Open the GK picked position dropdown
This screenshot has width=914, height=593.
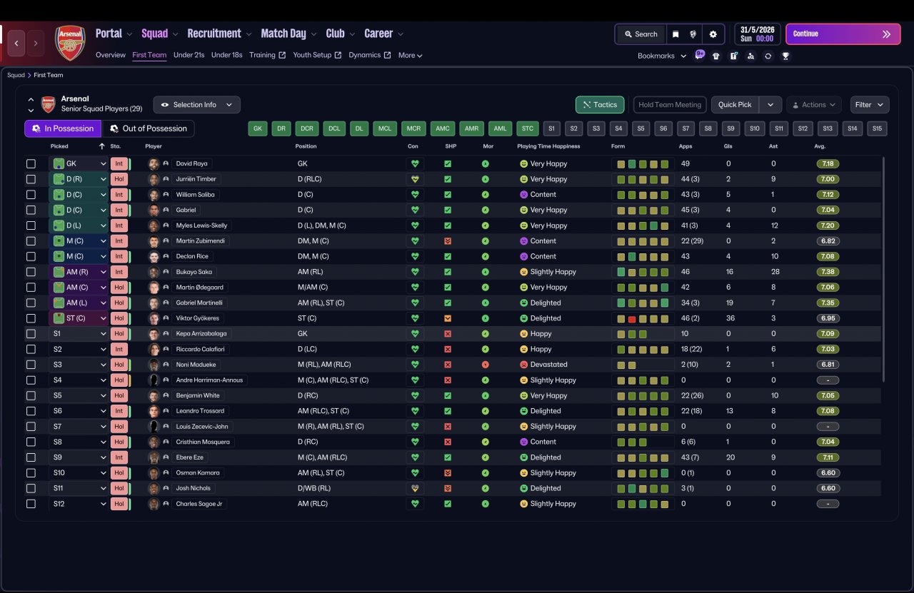click(79, 163)
